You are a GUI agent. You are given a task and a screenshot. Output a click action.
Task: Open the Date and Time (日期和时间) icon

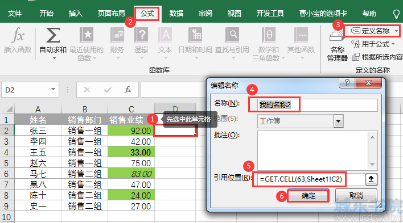(x=195, y=35)
